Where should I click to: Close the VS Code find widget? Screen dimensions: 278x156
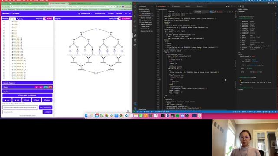[232, 12]
